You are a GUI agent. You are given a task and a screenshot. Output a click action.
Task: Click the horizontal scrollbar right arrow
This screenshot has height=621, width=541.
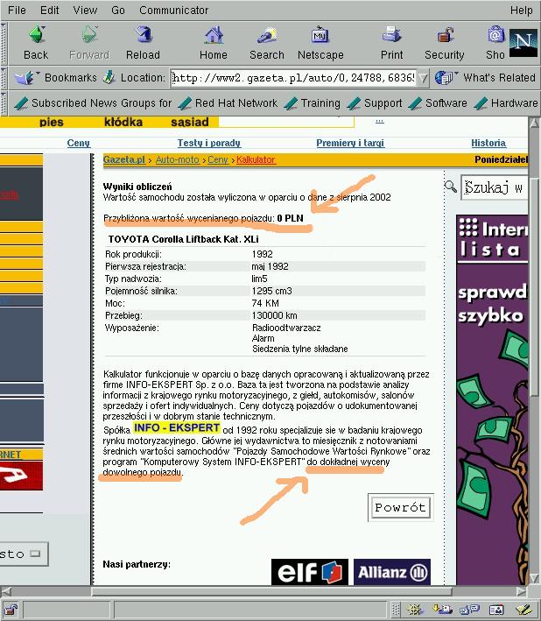(x=522, y=592)
